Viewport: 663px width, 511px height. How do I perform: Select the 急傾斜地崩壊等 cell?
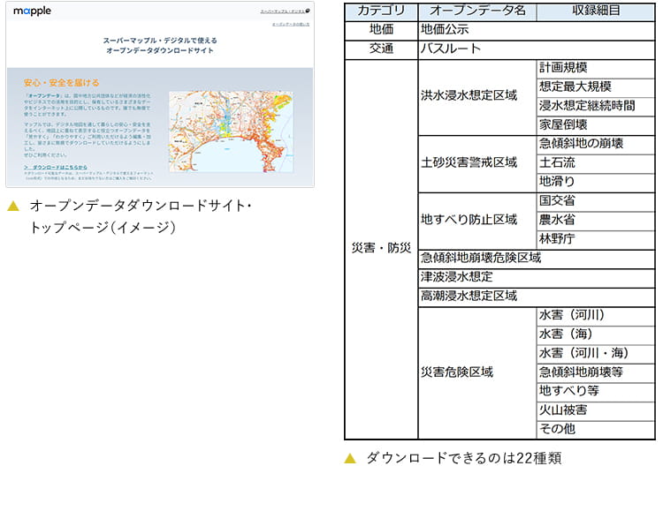coord(596,373)
